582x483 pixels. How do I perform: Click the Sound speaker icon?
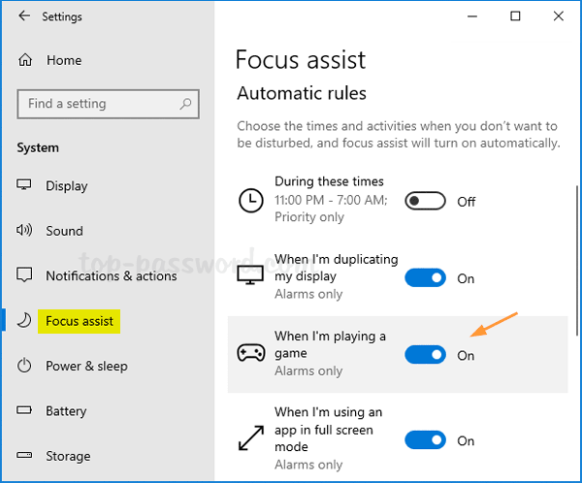pyautogui.click(x=25, y=231)
